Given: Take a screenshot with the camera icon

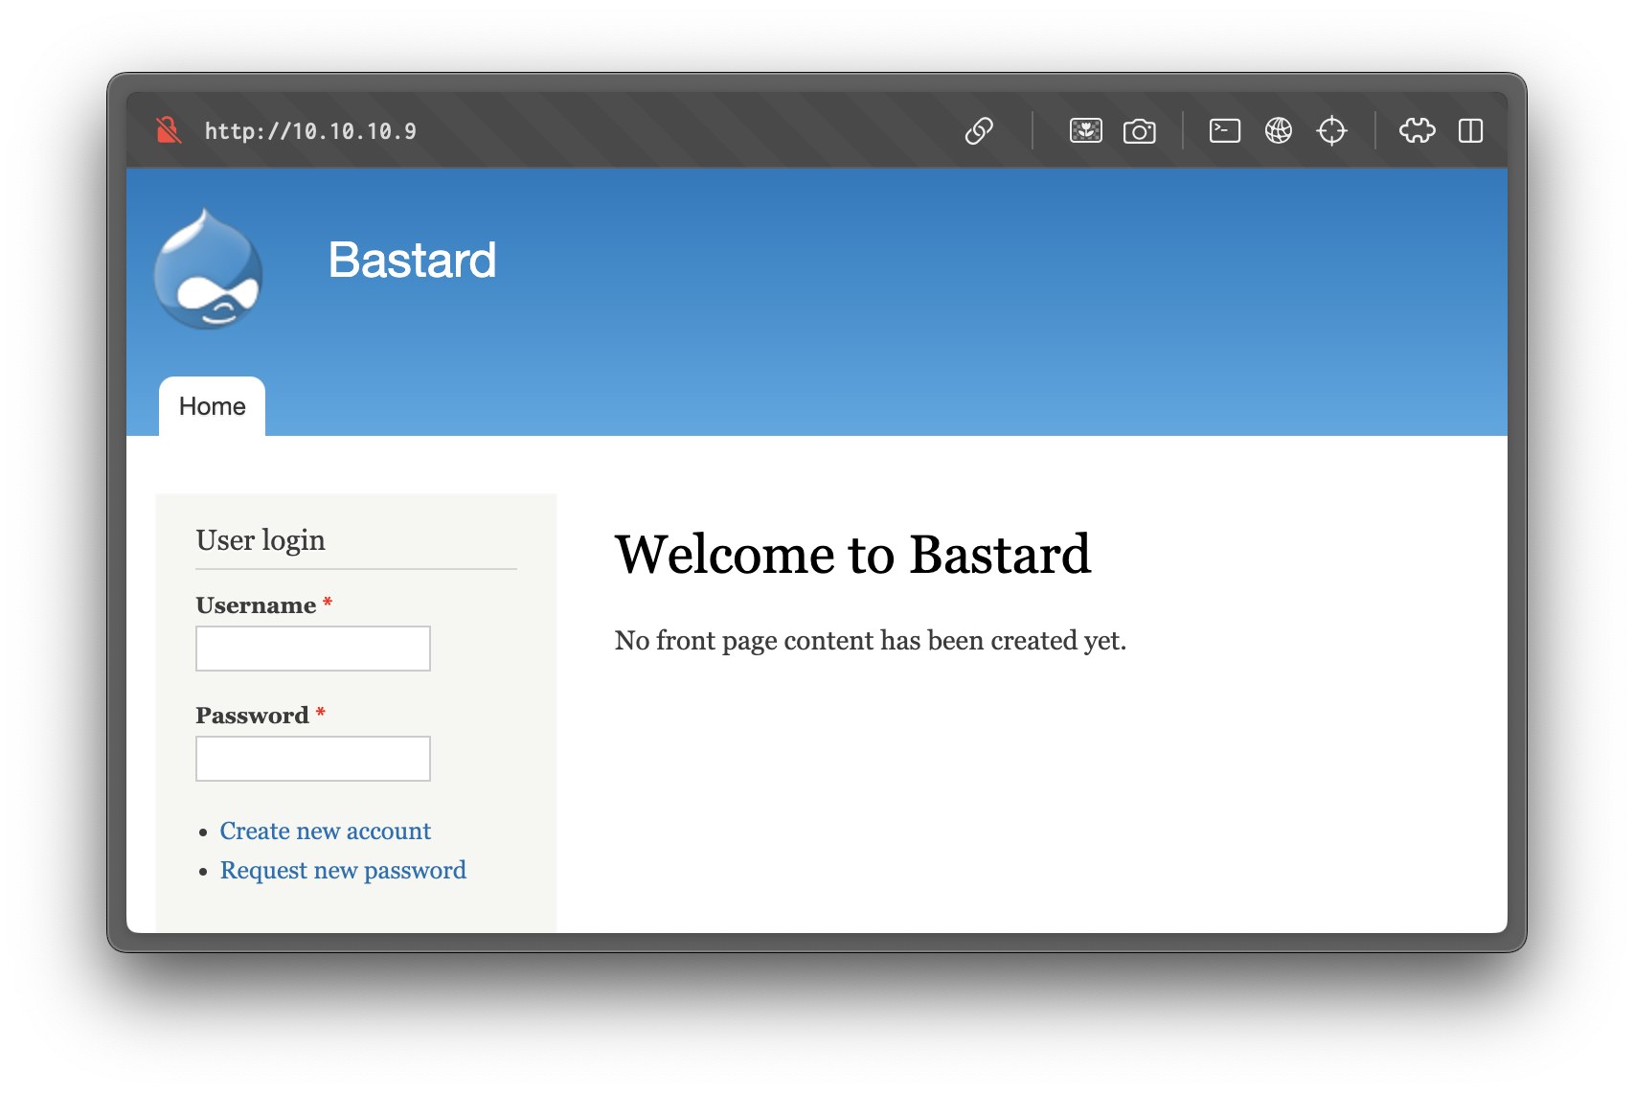Looking at the screenshot, I should pos(1139,130).
